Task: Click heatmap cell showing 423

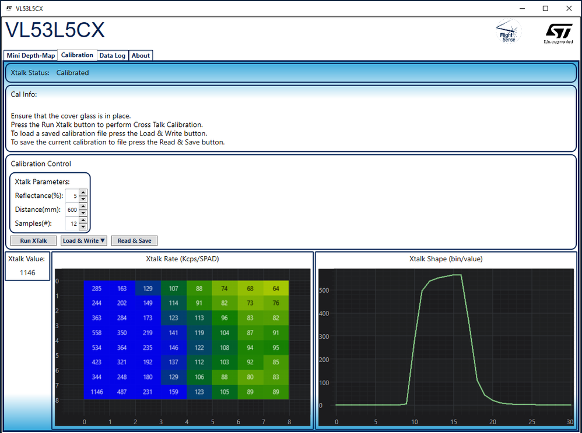Action: pyautogui.click(x=96, y=362)
